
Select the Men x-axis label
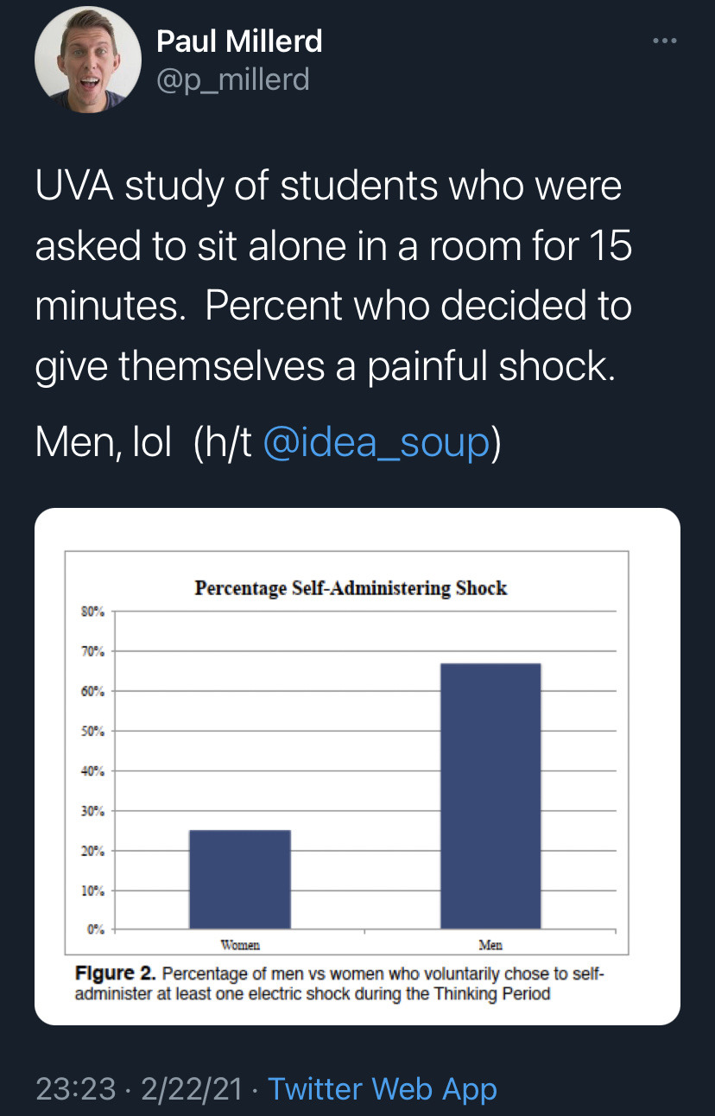coord(490,945)
